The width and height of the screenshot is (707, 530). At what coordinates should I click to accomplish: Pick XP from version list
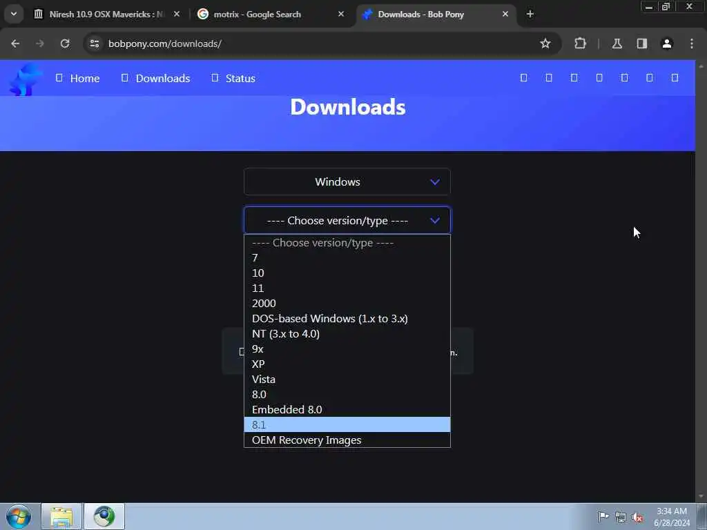point(347,364)
